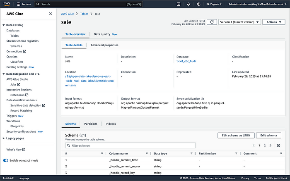
Task: Open Databases in the sidebar
Action: click(x=13, y=30)
